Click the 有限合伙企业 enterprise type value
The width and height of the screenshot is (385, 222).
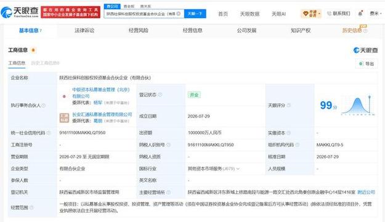[x=72, y=168]
